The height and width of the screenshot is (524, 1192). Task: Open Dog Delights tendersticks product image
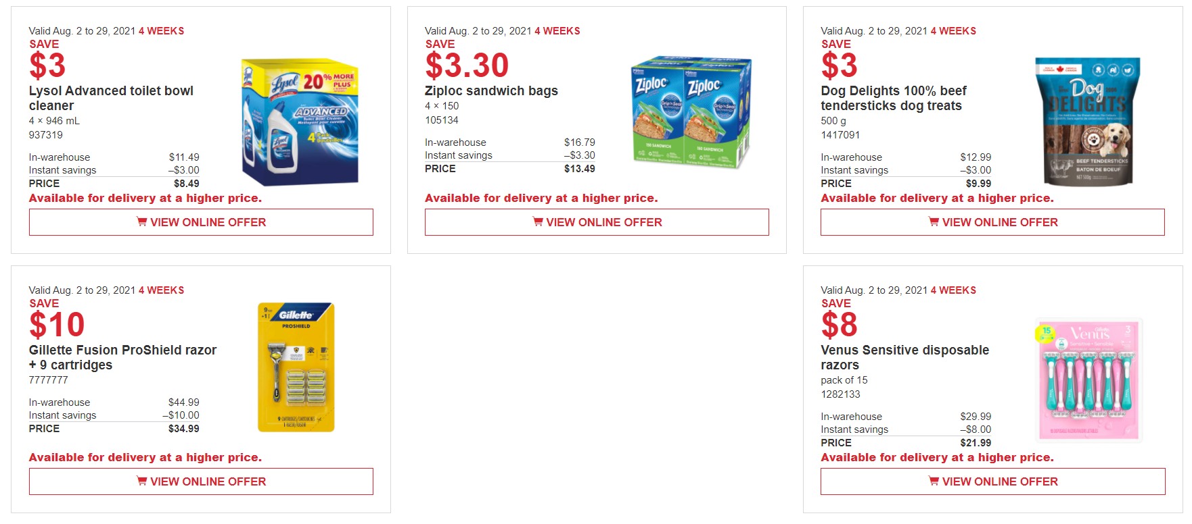tap(1087, 122)
